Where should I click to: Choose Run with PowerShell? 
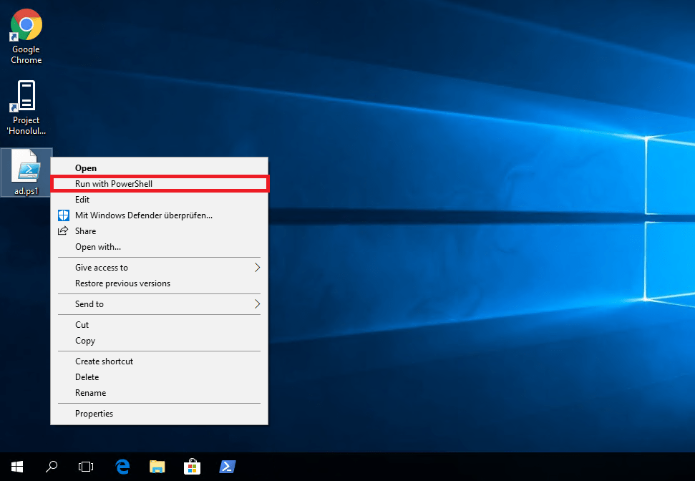(x=114, y=184)
